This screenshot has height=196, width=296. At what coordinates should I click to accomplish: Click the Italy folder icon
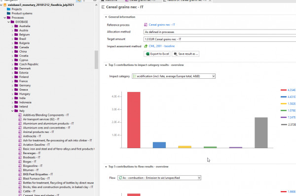coord(16,111)
